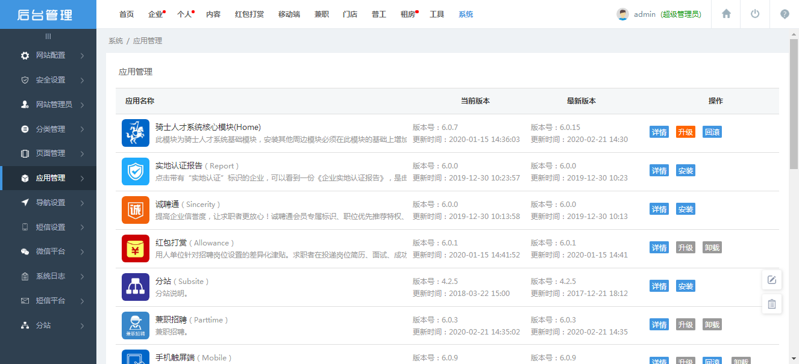Select 租房 in the top navigation
799x364 pixels.
(x=408, y=14)
